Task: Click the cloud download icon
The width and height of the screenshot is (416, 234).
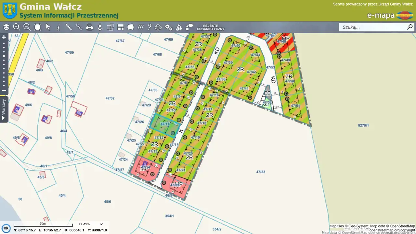Action: (158, 27)
